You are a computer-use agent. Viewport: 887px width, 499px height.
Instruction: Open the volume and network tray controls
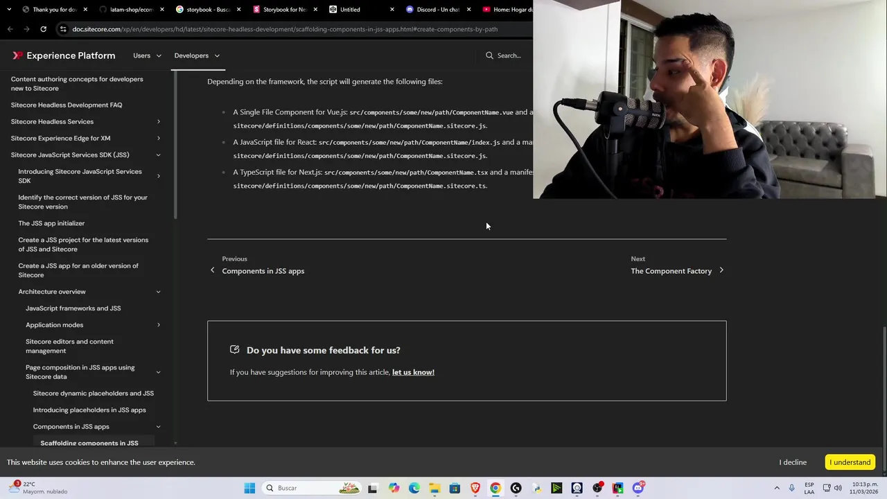click(x=832, y=488)
